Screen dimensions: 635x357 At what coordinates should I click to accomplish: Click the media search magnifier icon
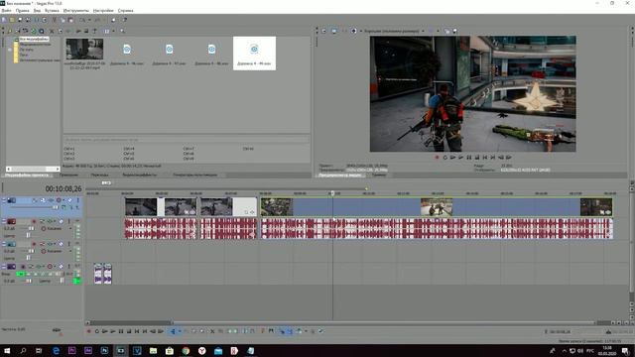(x=122, y=31)
